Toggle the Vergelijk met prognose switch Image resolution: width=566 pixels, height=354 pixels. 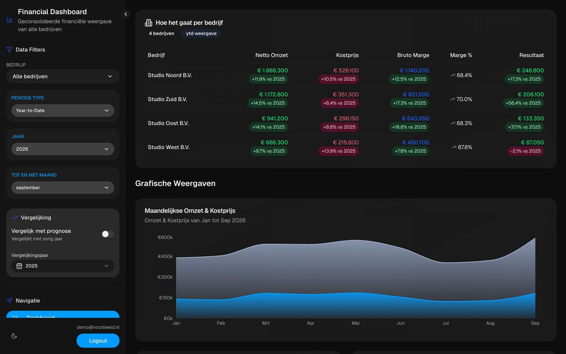point(108,234)
